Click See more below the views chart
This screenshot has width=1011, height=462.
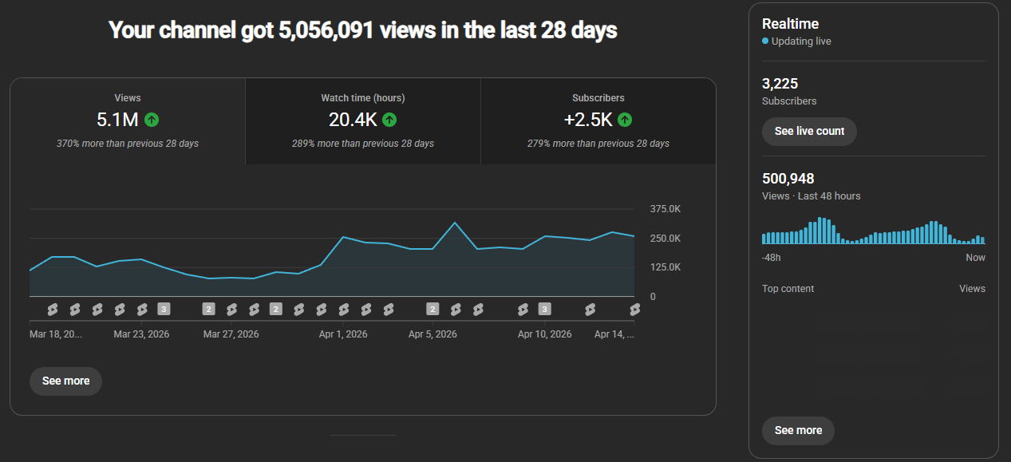tap(65, 381)
